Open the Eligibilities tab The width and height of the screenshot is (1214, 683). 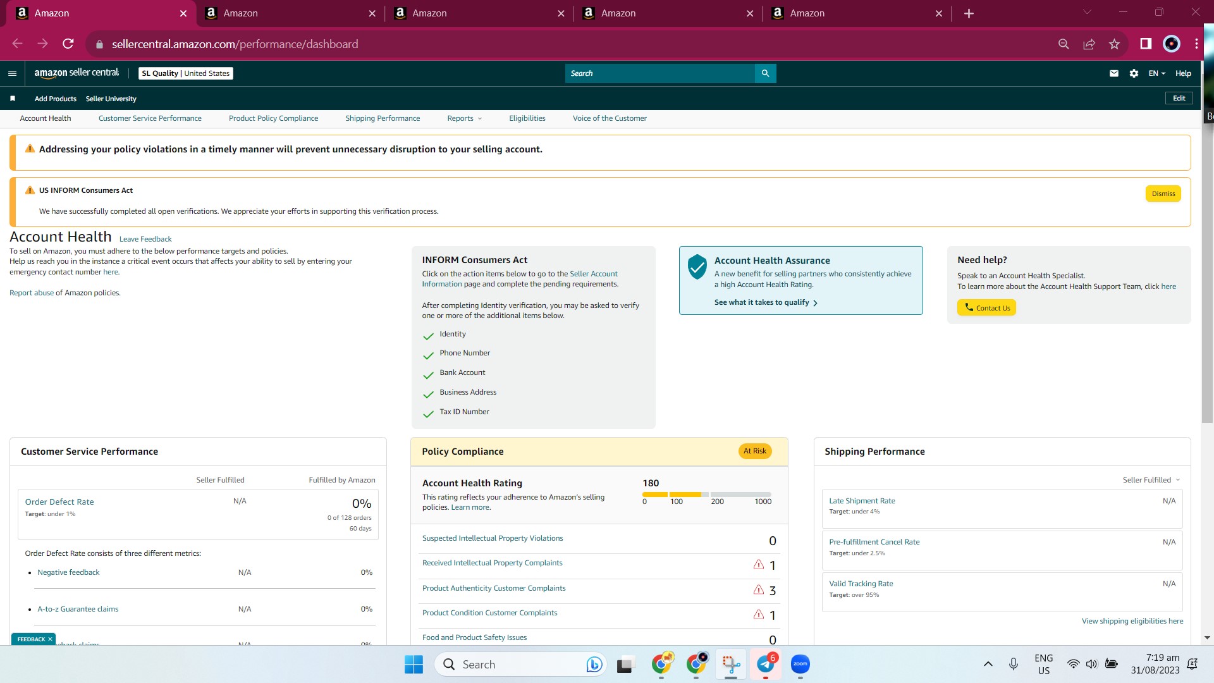coord(527,118)
